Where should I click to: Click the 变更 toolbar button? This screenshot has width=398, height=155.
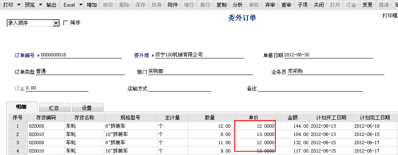click(x=367, y=5)
